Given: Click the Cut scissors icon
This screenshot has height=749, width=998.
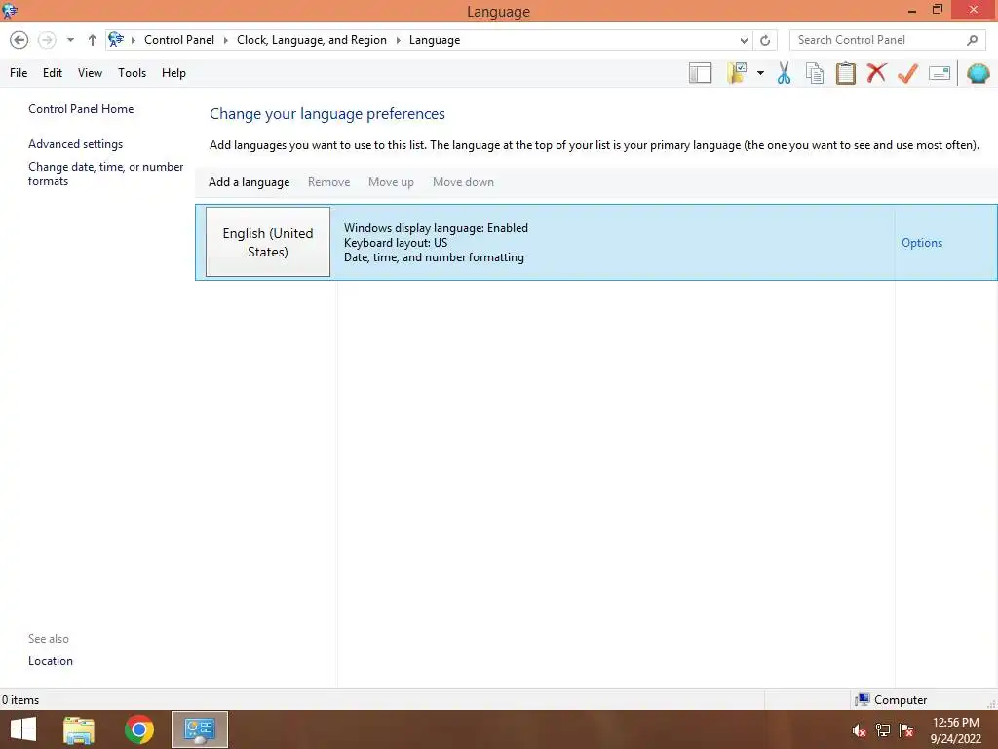Looking at the screenshot, I should tap(784, 73).
